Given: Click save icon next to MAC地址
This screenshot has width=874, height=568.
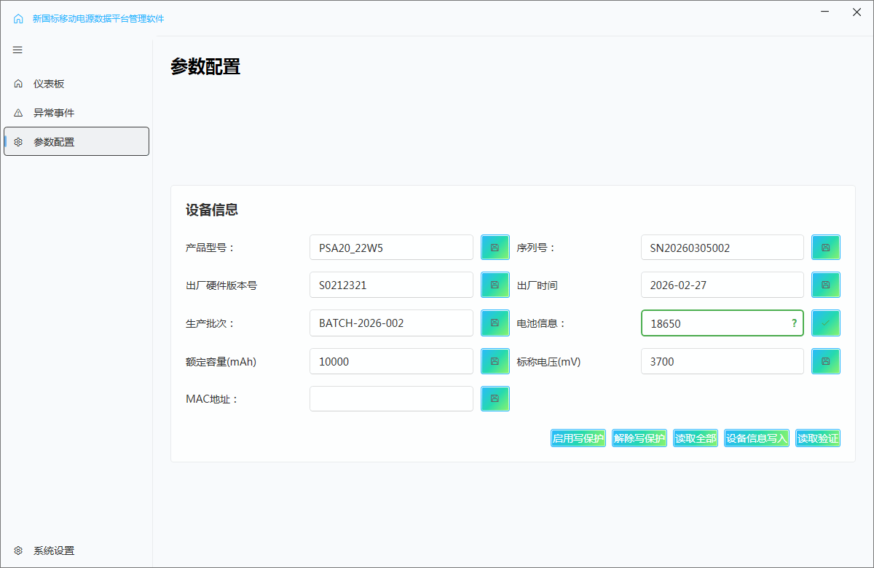Looking at the screenshot, I should (x=495, y=398).
